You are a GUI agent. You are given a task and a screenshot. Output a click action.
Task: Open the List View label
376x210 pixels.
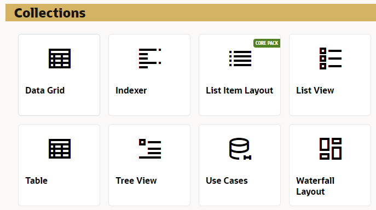tap(315, 90)
